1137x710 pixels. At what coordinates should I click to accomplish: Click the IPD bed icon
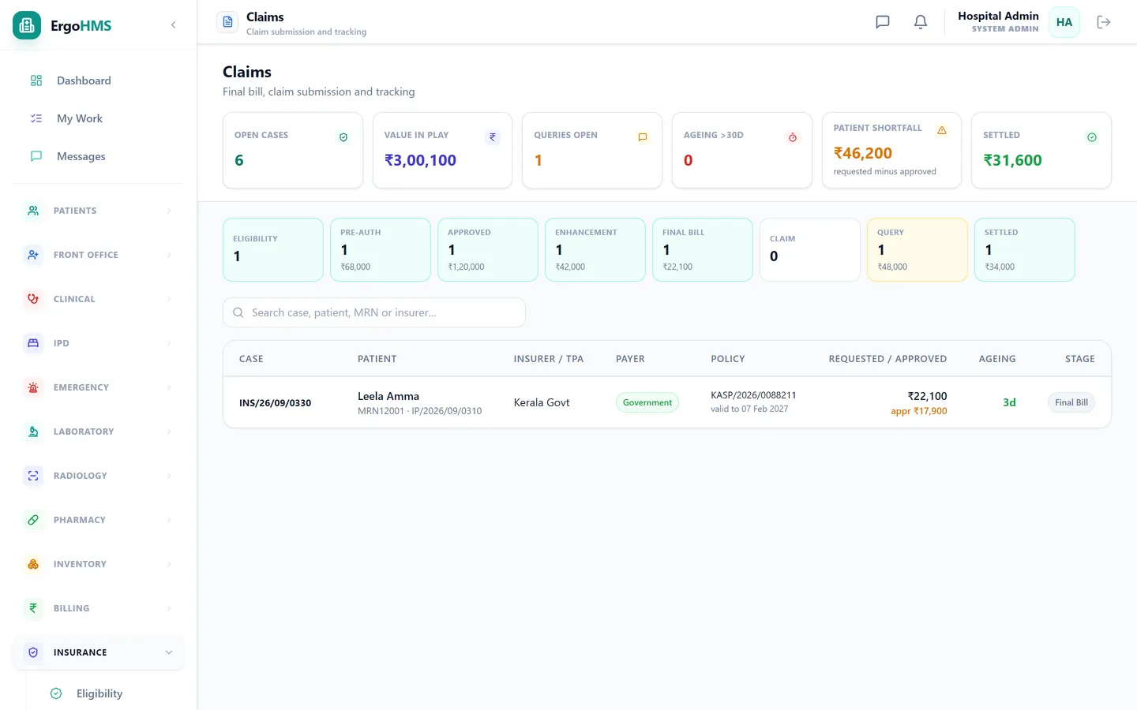point(33,343)
